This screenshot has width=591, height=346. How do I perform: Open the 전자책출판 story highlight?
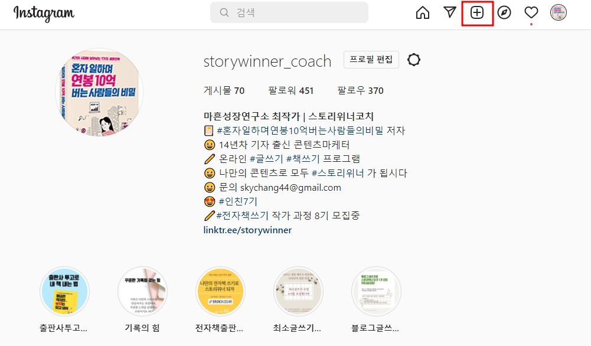tap(220, 291)
